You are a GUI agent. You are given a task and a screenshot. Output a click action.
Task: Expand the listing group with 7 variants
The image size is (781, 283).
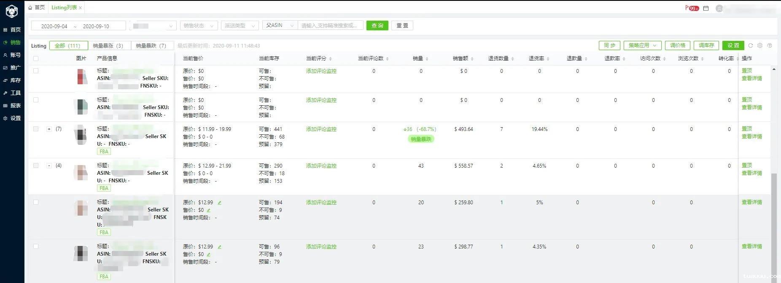pyautogui.click(x=49, y=129)
